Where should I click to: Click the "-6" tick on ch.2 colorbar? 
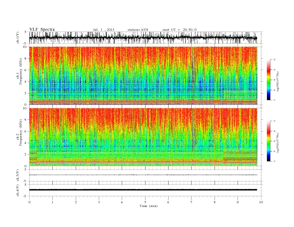[x=274, y=151]
